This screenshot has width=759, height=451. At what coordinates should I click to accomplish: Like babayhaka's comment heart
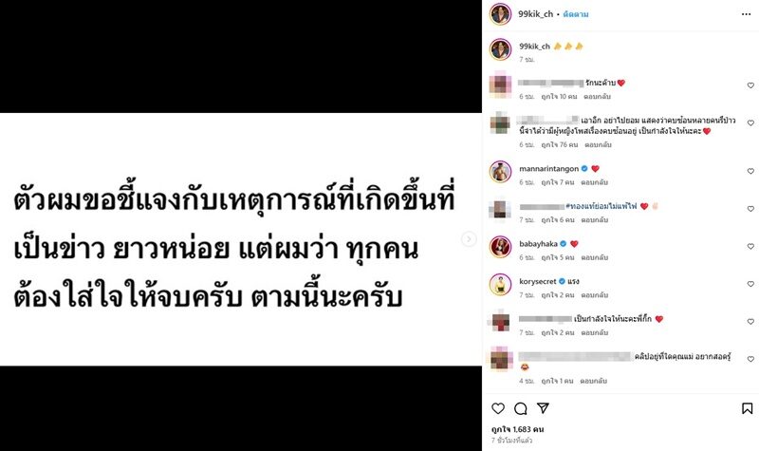750,247
